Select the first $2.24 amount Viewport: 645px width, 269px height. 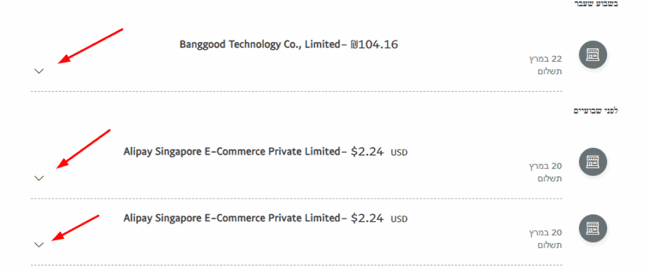point(367,151)
